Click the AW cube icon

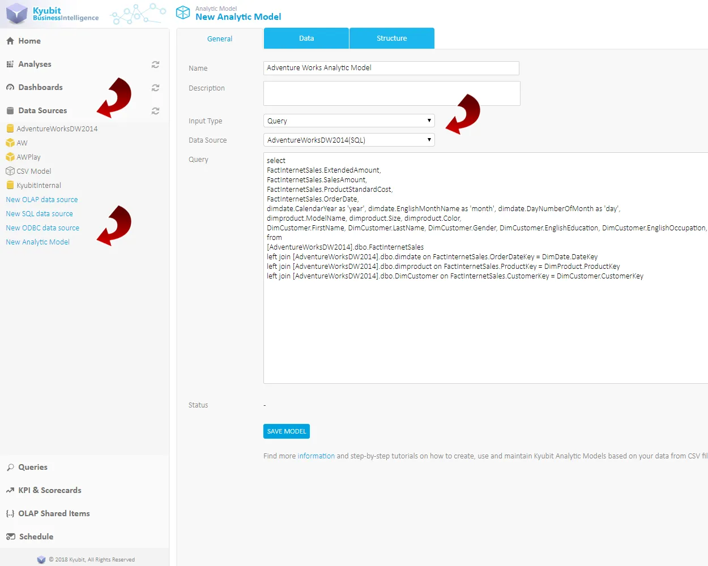[10, 143]
